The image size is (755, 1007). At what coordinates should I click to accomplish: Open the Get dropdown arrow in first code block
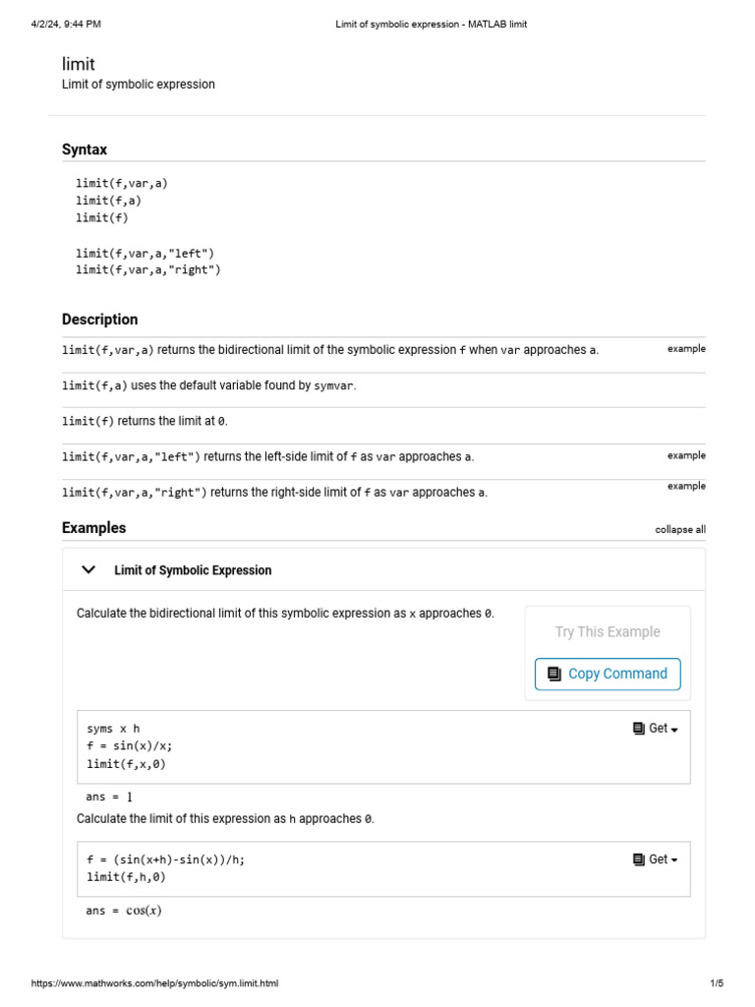tap(674, 730)
